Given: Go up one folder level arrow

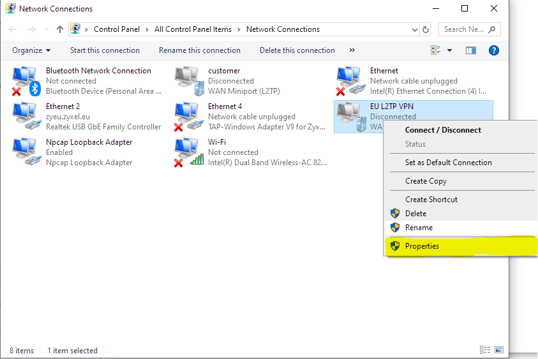Looking at the screenshot, I should pos(60,29).
